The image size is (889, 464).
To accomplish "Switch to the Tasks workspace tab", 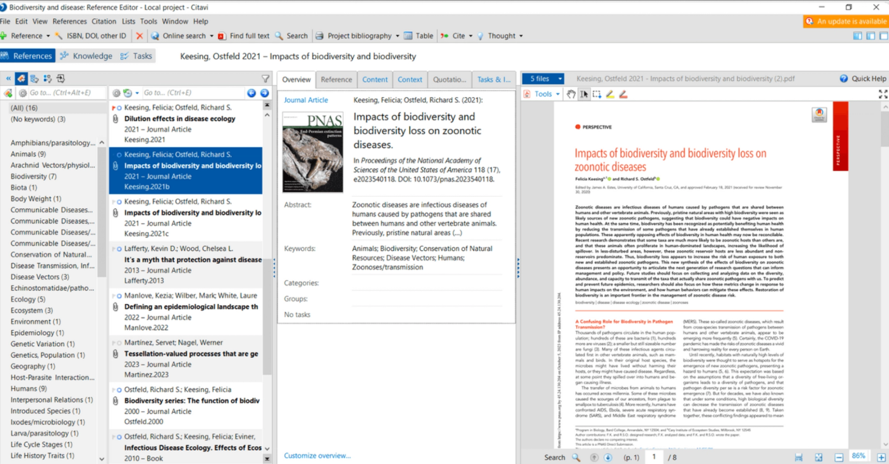I will (137, 56).
